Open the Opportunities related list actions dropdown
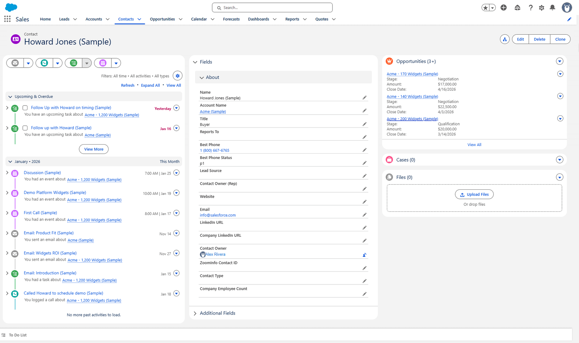Screen dimensions: 579x343 [x=559, y=61]
